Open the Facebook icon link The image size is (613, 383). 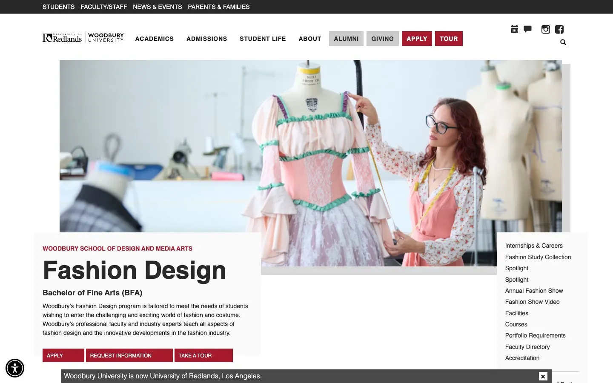click(x=559, y=29)
